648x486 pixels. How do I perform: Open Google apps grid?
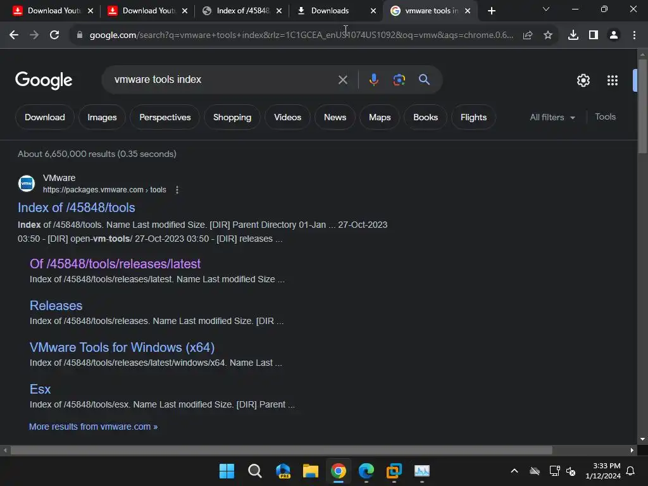point(613,80)
